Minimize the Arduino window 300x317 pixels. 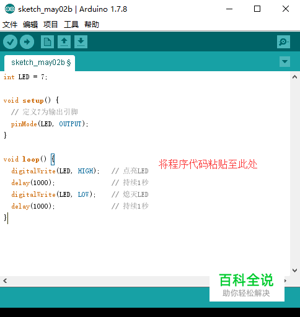pyautogui.click(x=229, y=9)
